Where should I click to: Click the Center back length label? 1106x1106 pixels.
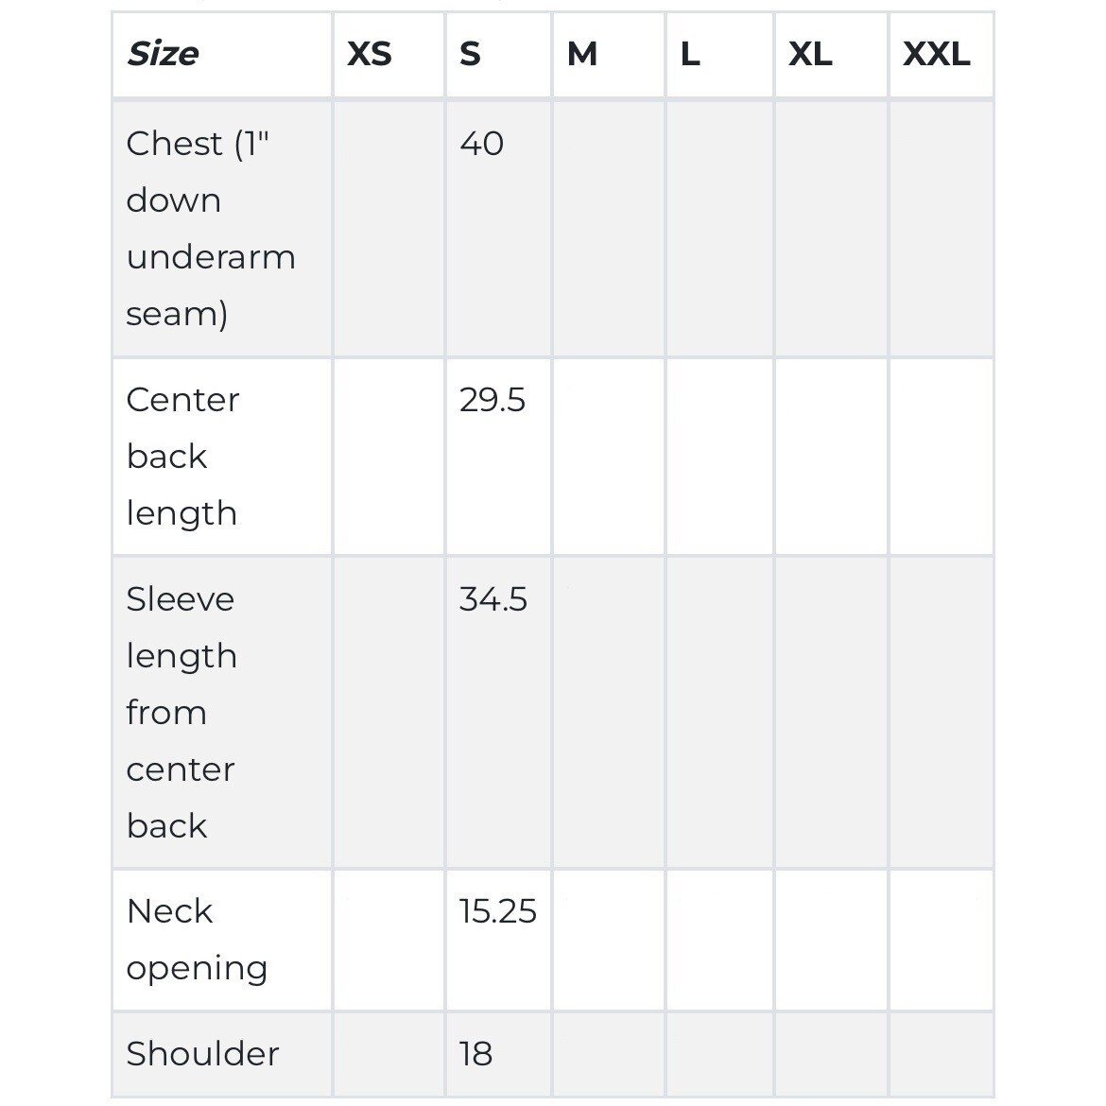click(182, 456)
